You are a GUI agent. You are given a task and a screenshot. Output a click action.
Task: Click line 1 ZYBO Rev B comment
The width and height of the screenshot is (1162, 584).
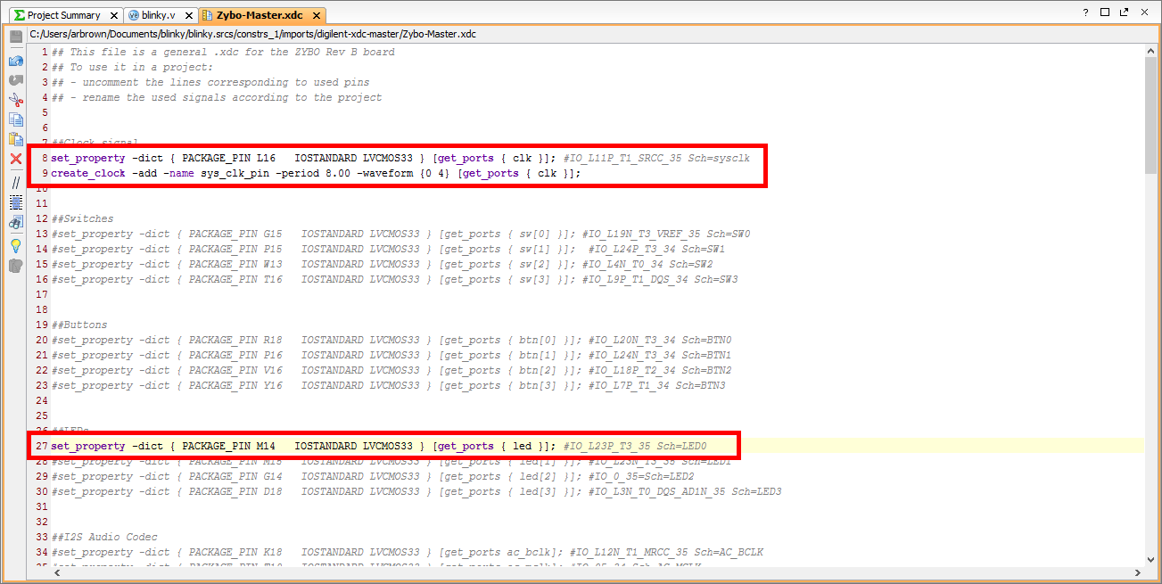pyautogui.click(x=223, y=52)
